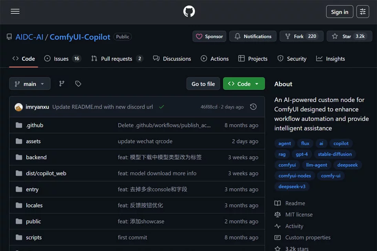The height and width of the screenshot is (251, 377).
Task: Switch to the Pull requests tab
Action: coord(117,58)
